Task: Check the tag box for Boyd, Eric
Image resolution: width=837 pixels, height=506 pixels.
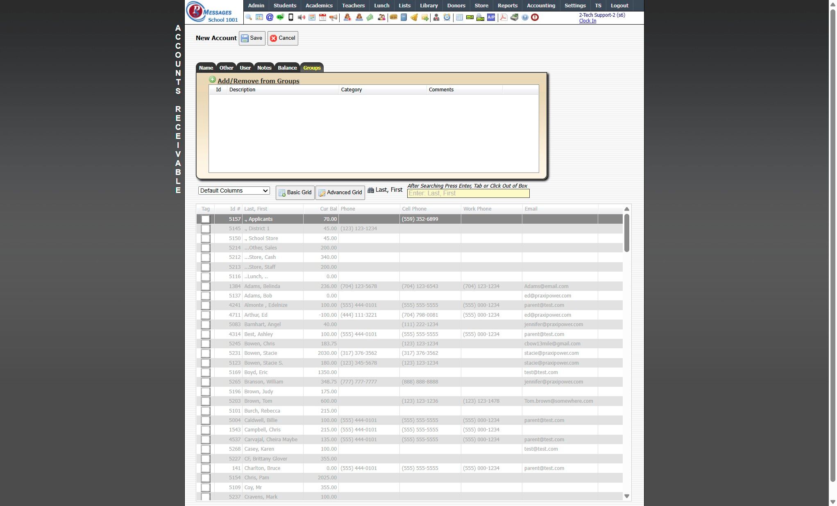Action: click(206, 372)
